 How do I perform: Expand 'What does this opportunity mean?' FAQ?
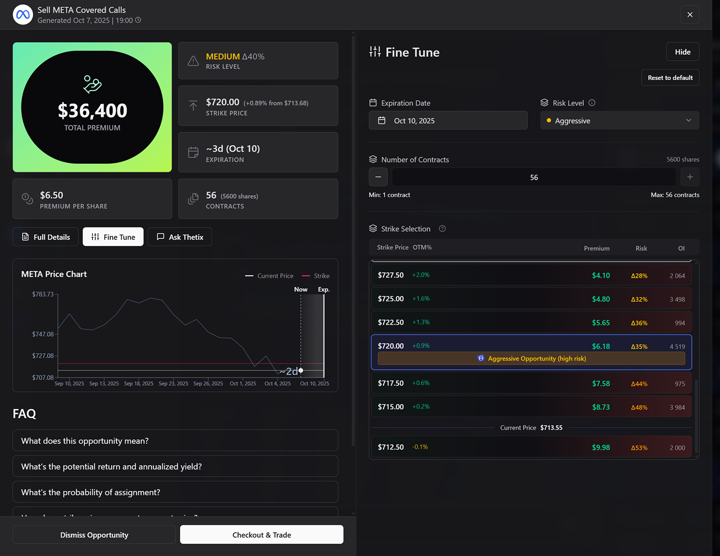(x=175, y=441)
